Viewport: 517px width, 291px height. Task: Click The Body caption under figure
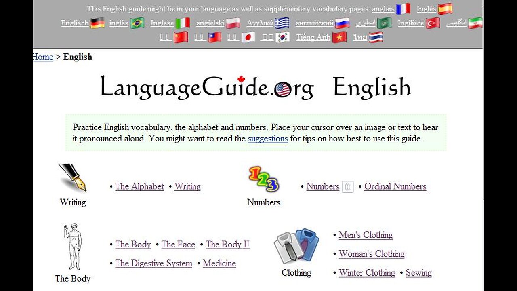tap(73, 278)
